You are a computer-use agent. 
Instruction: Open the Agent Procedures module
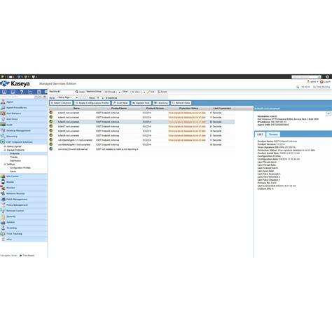point(24,108)
